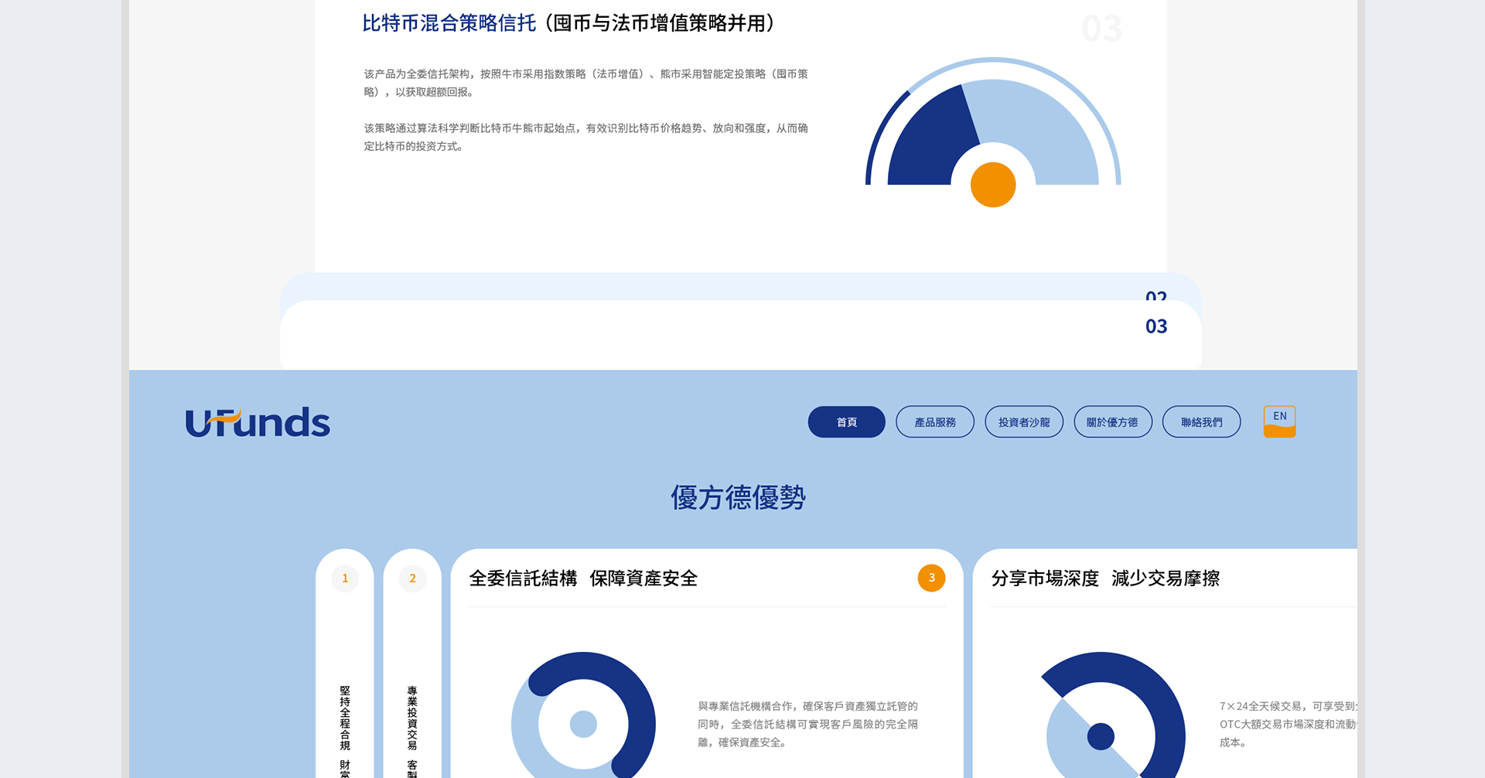Click the UFunds logo
This screenshot has height=778, width=1485.
click(x=258, y=422)
